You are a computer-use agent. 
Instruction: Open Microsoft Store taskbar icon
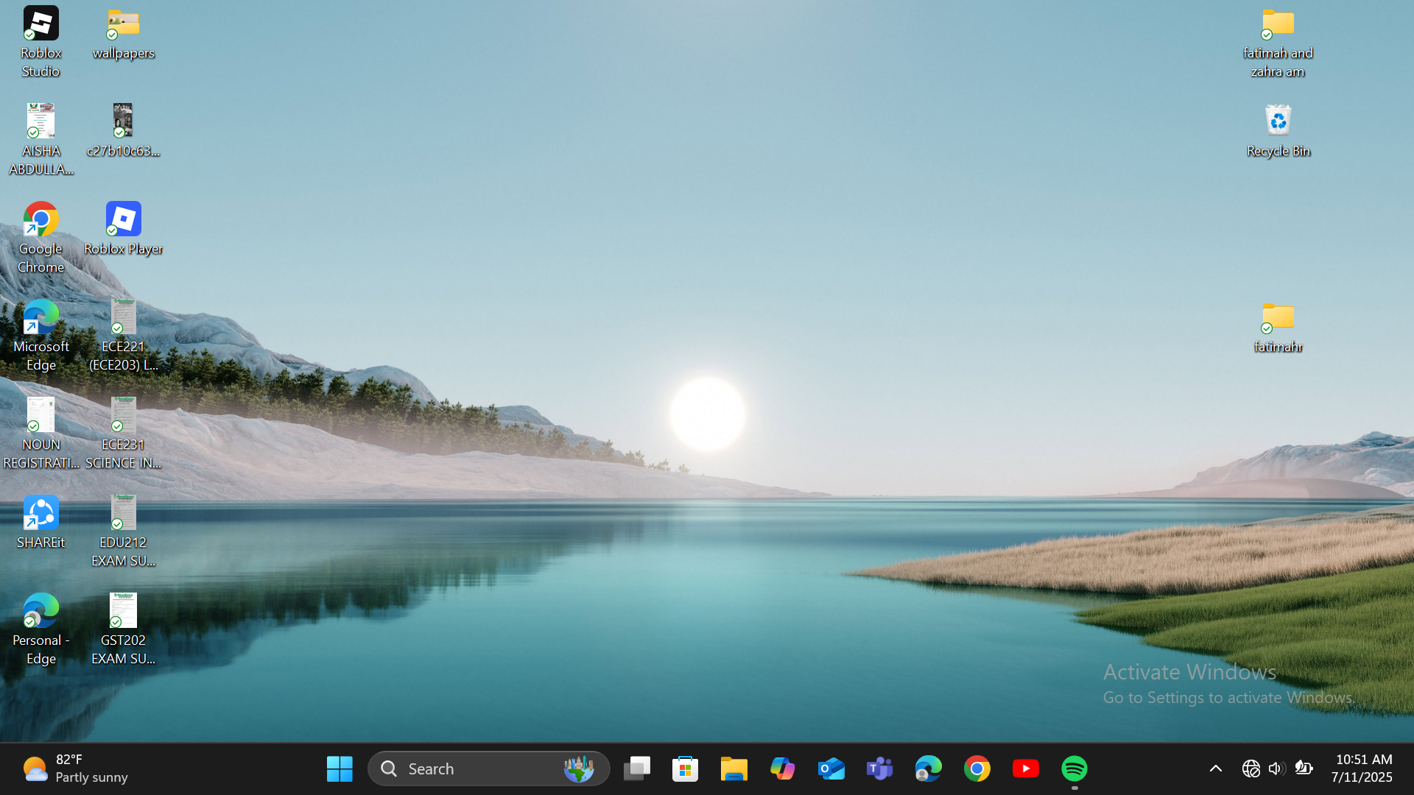(686, 768)
